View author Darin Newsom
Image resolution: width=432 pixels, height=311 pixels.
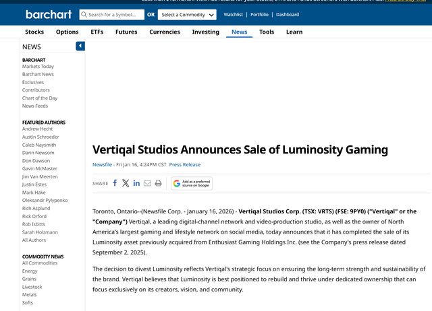[x=38, y=153]
